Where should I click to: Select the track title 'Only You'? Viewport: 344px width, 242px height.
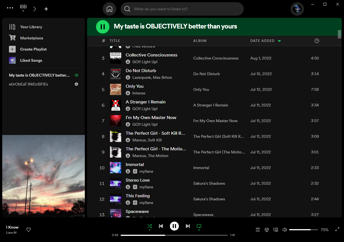pyautogui.click(x=135, y=86)
